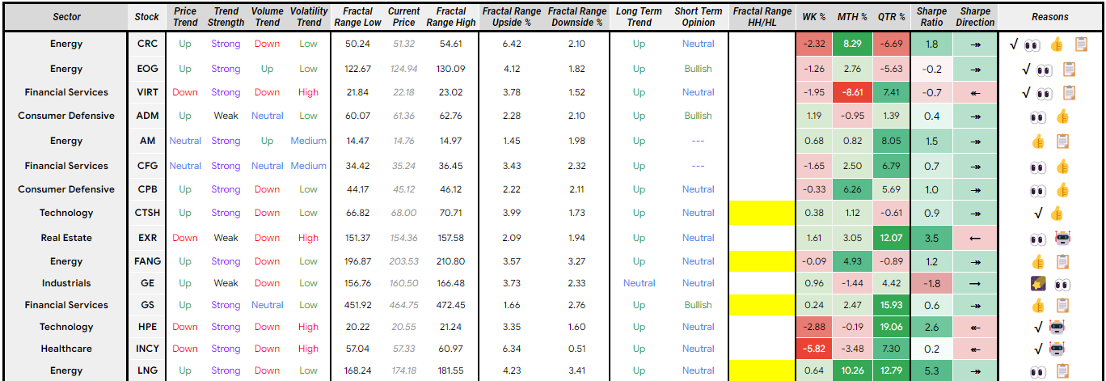Click the thumbs-up icon in the CRC row

[1057, 44]
